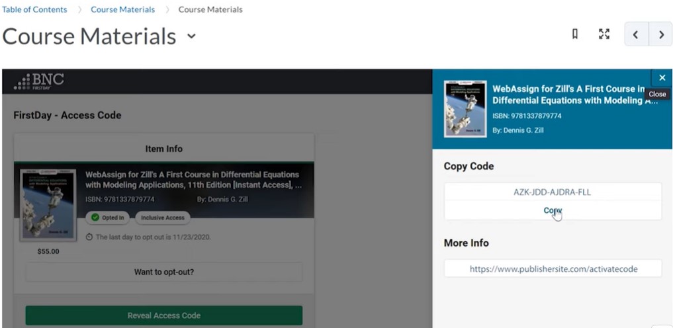The image size is (673, 328).
Task: Open the publishersite activatecode link
Action: [552, 269]
